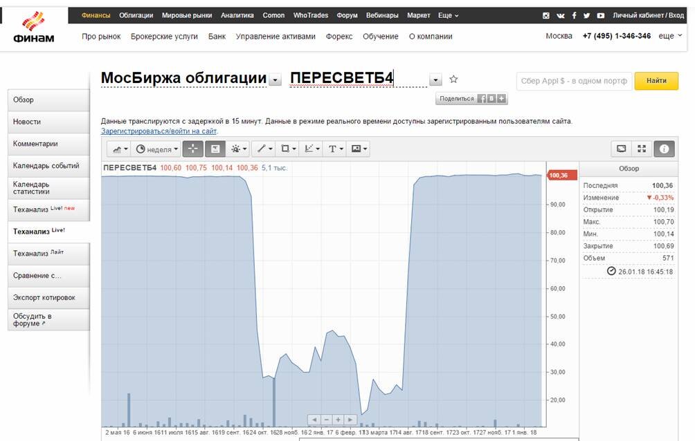Toggle the crosshair cursor tool

coord(193,149)
